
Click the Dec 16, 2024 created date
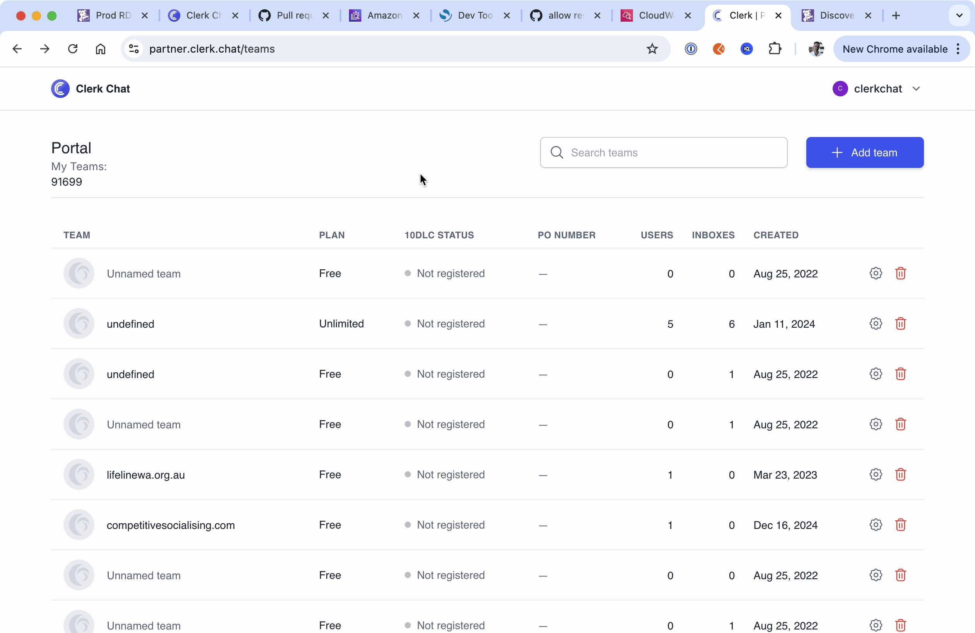[785, 525]
